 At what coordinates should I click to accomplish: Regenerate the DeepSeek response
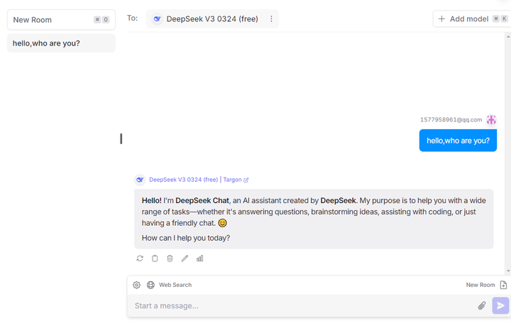(x=140, y=259)
